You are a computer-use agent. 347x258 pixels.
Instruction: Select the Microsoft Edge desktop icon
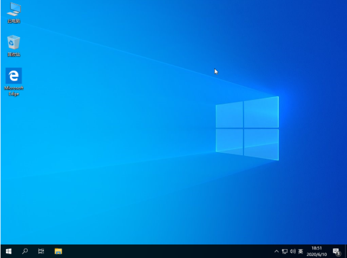[14, 76]
